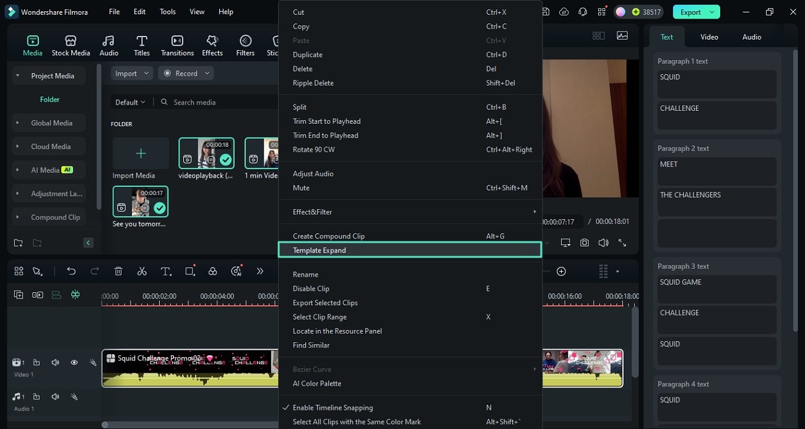
Task: Click the preview volume speaker icon
Action: (x=603, y=243)
